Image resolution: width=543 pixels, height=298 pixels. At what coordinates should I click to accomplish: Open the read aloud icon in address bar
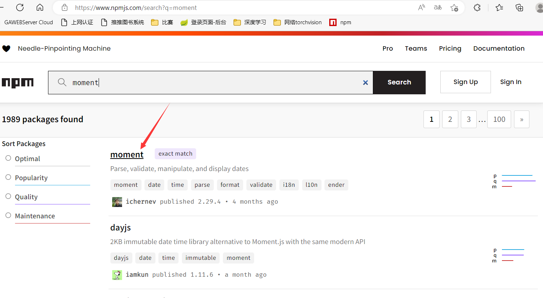[422, 7]
